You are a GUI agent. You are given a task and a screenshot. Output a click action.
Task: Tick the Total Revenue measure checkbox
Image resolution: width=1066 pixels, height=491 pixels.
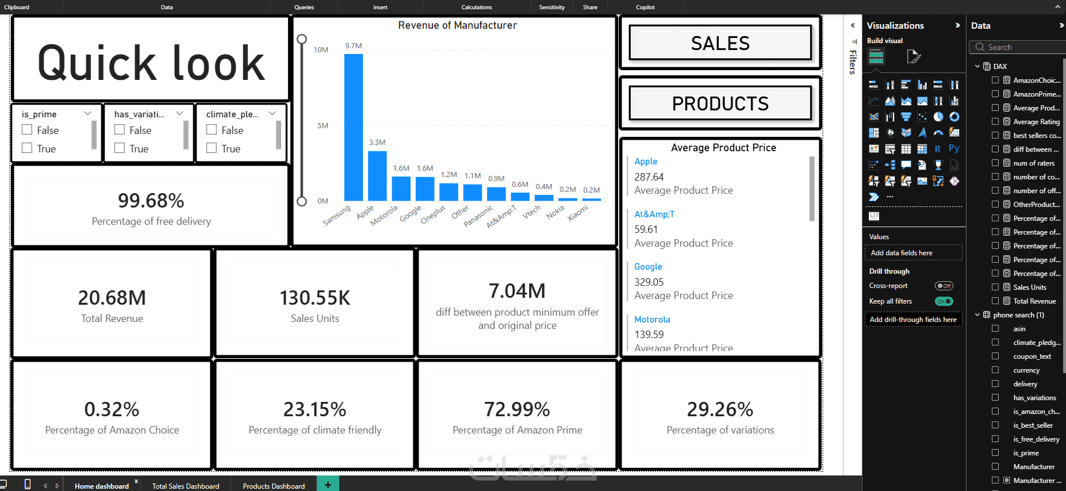pos(995,301)
